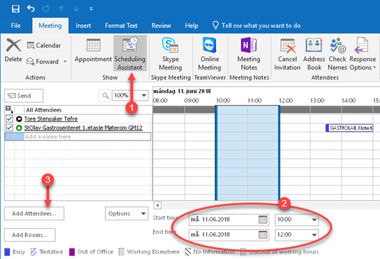Click the Redo icon in title bar
The width and height of the screenshot is (380, 259).
[46, 9]
